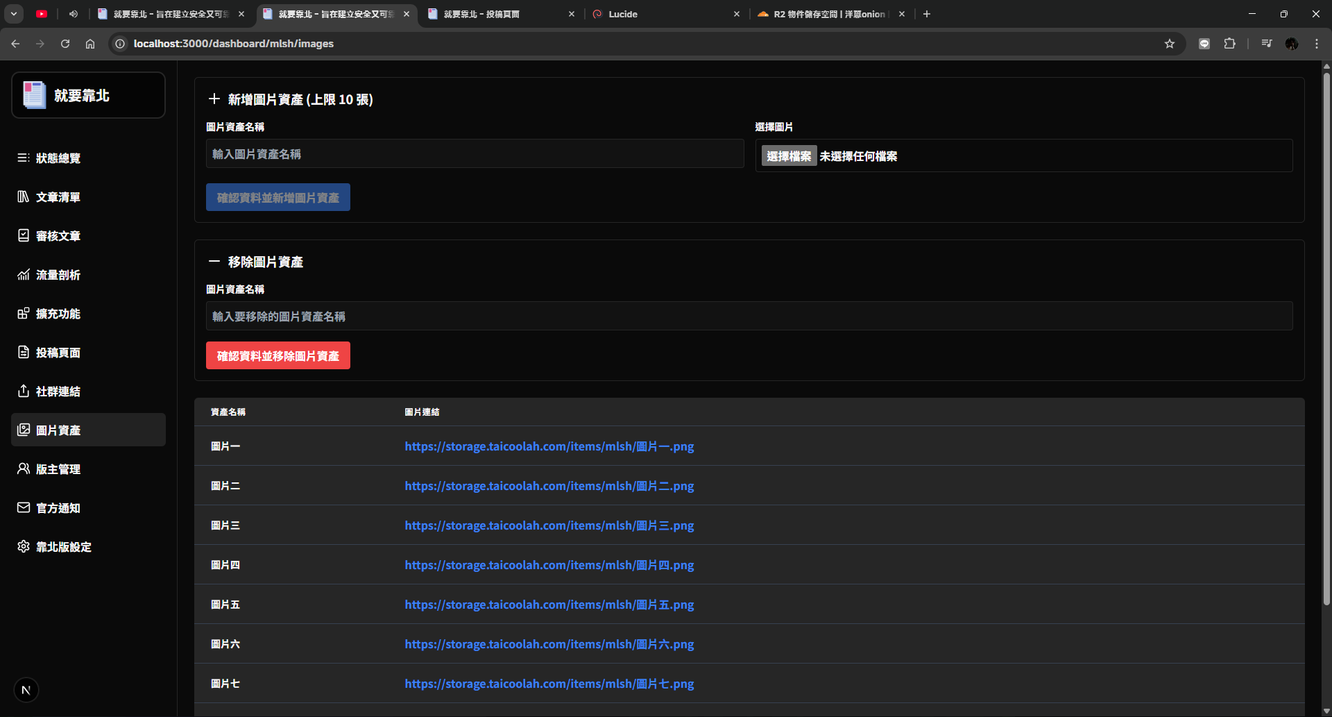This screenshot has height=717, width=1332.
Task: Close the R2 物件儲存空間 tab
Action: (902, 14)
